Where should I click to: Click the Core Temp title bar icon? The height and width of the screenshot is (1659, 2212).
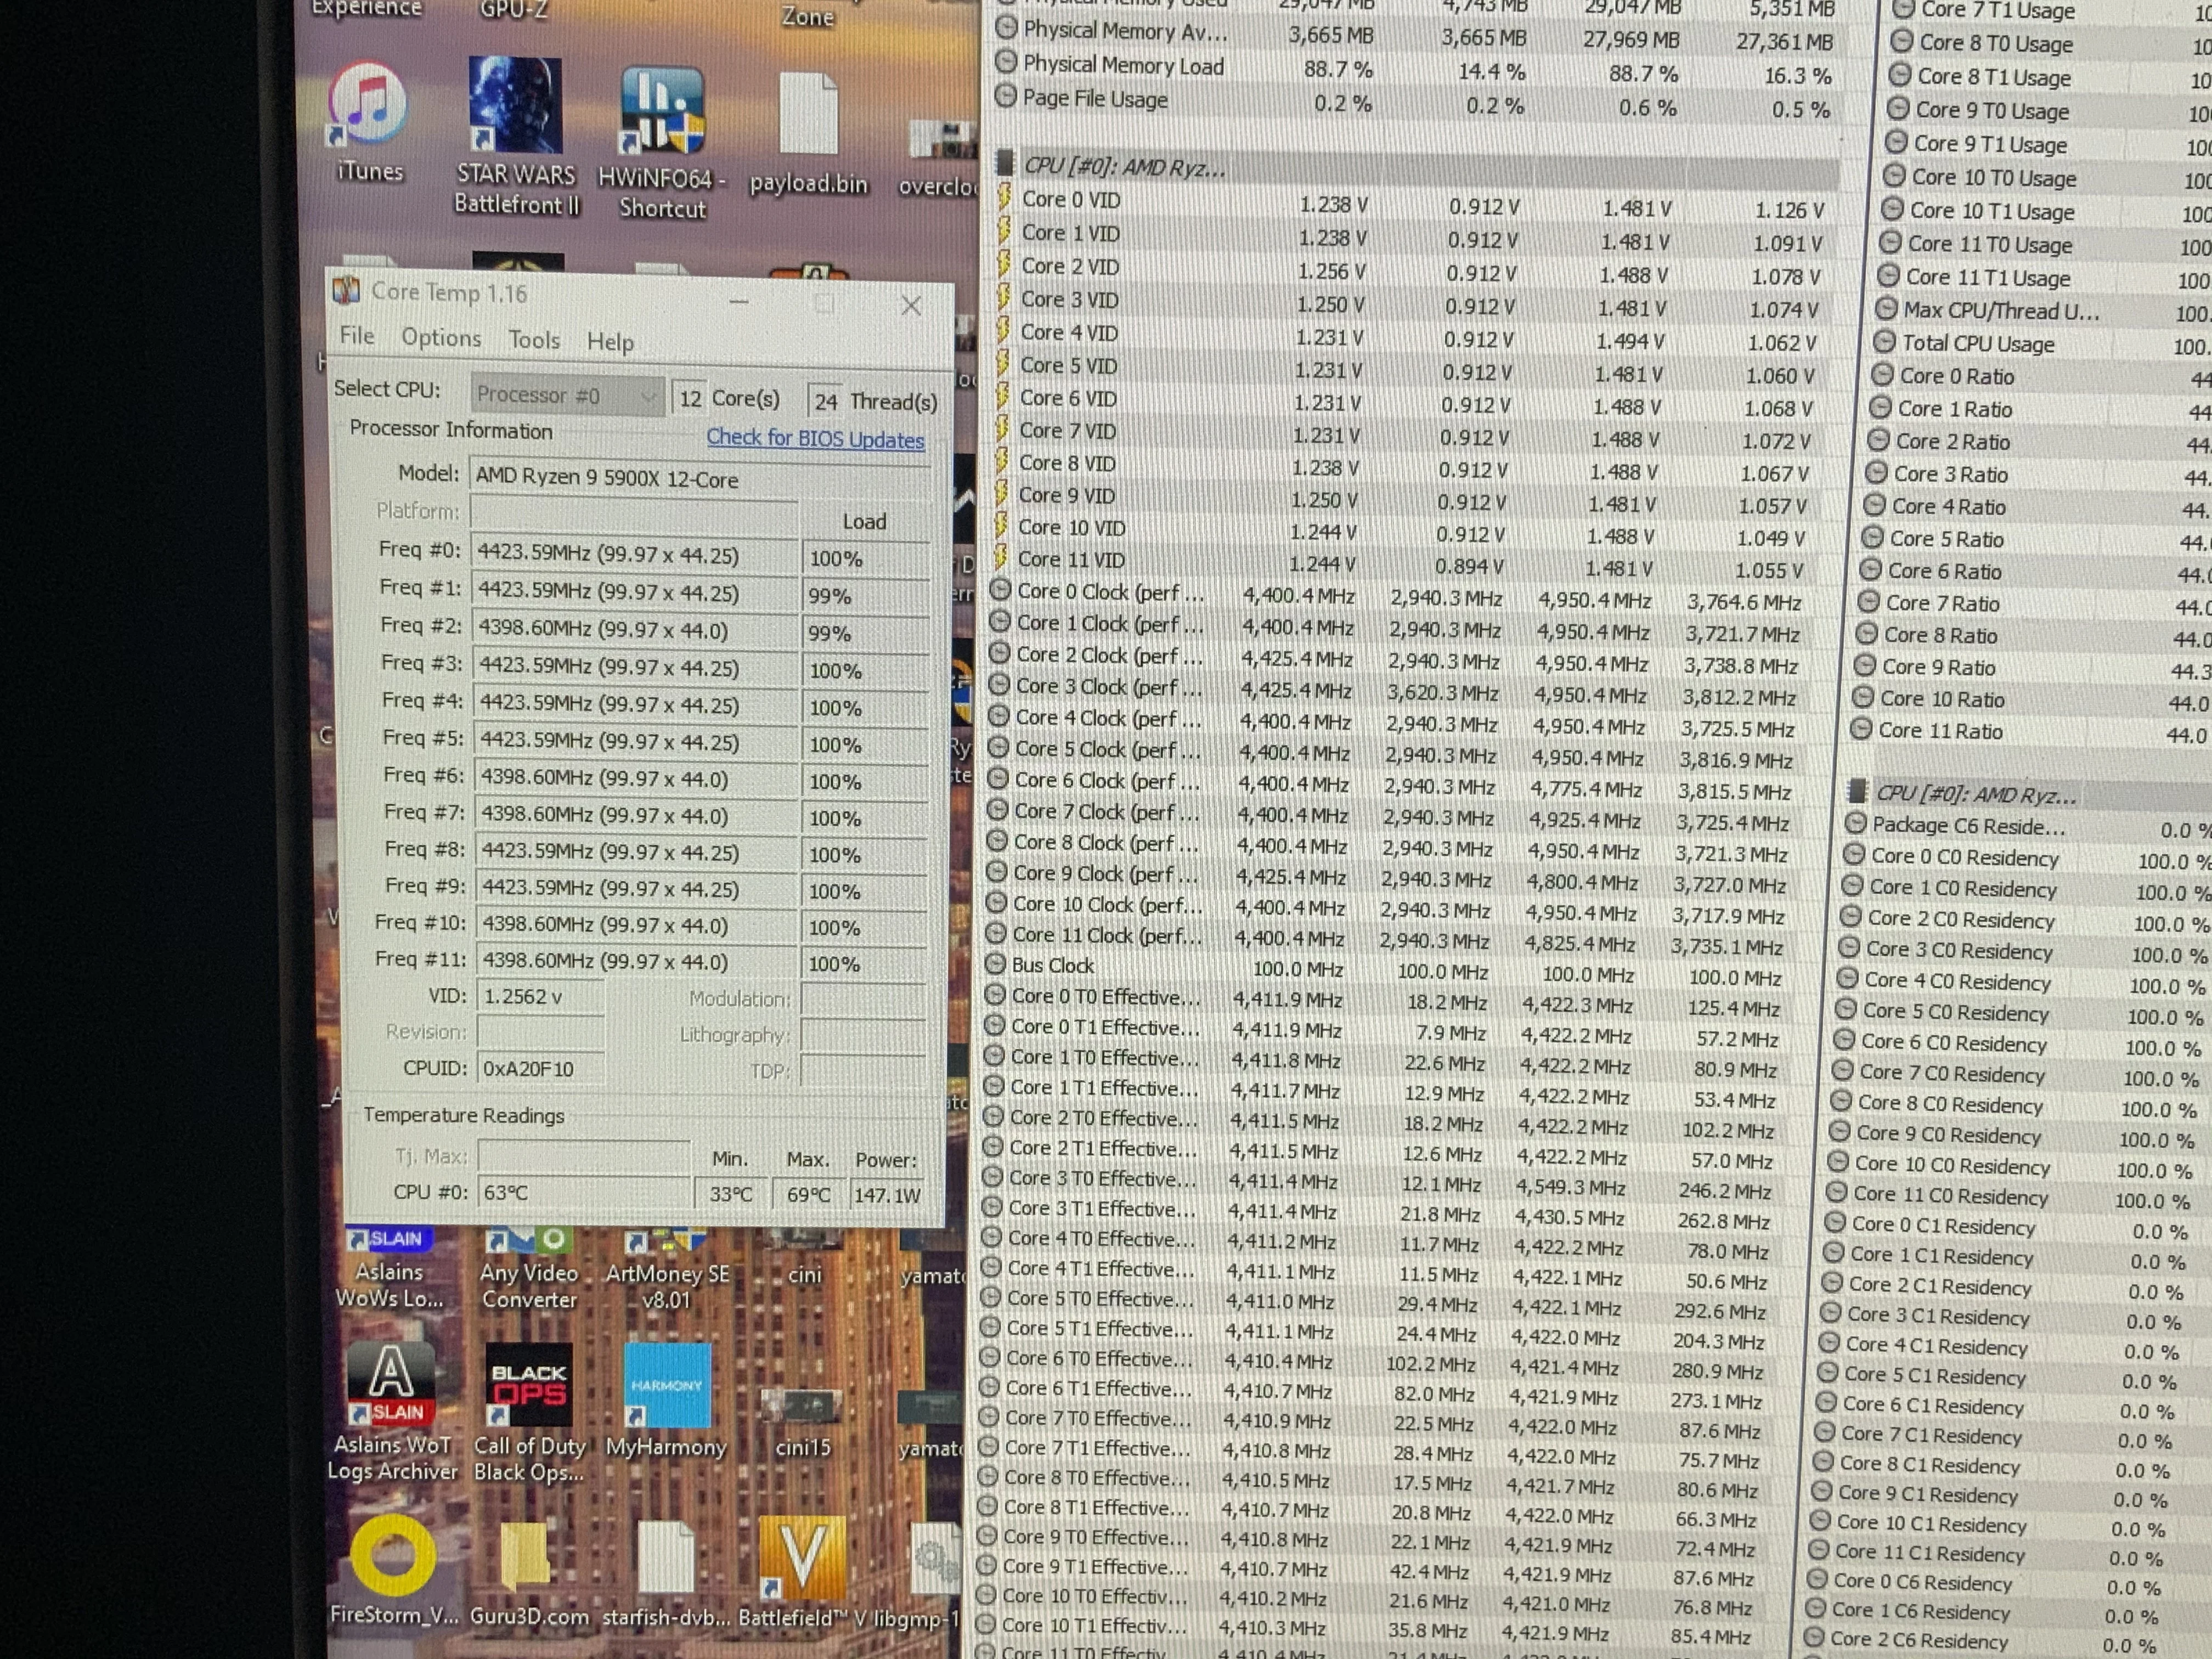pyautogui.click(x=346, y=290)
